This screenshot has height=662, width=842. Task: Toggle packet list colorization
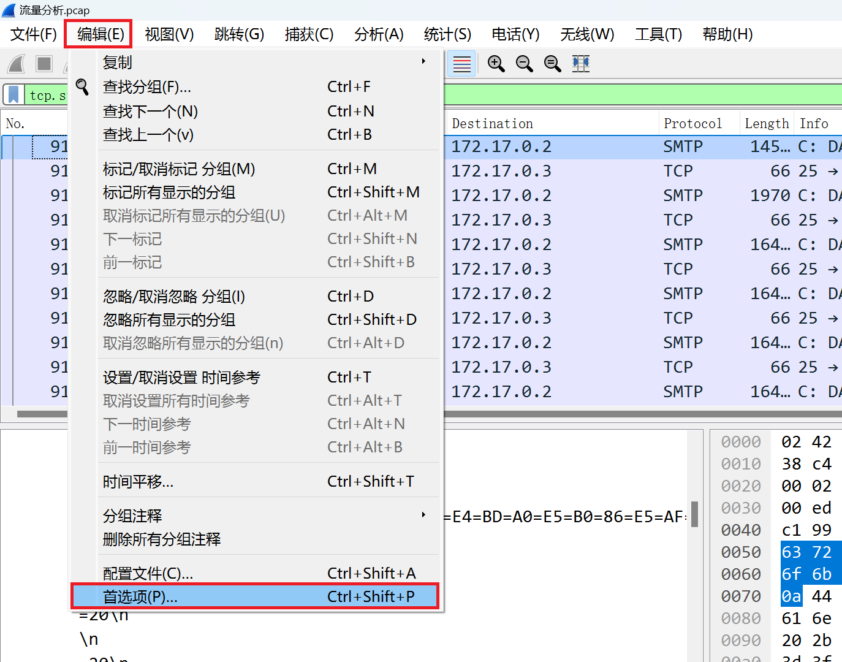coord(461,63)
